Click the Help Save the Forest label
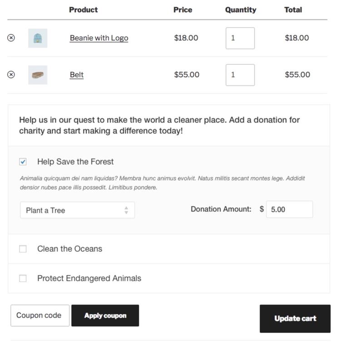Image resolution: width=338 pixels, height=342 pixels. tap(75, 162)
